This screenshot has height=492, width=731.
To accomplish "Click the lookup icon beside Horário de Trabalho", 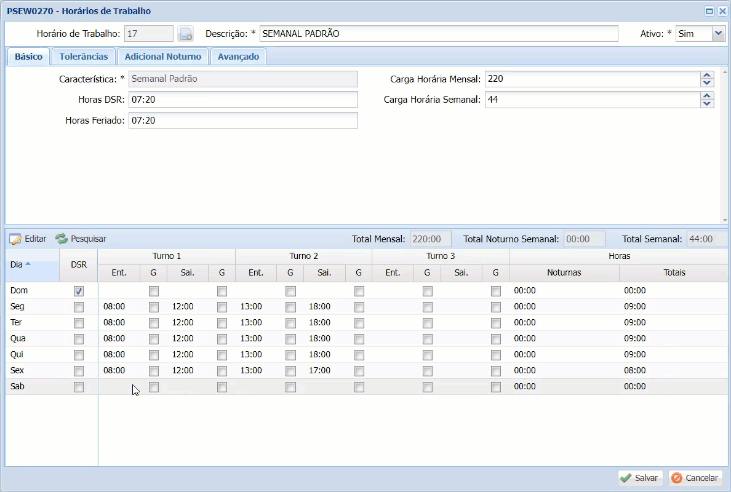I will [185, 34].
